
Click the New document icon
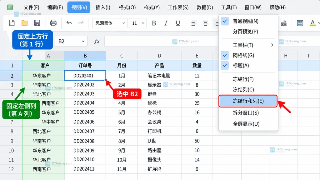coord(12,23)
